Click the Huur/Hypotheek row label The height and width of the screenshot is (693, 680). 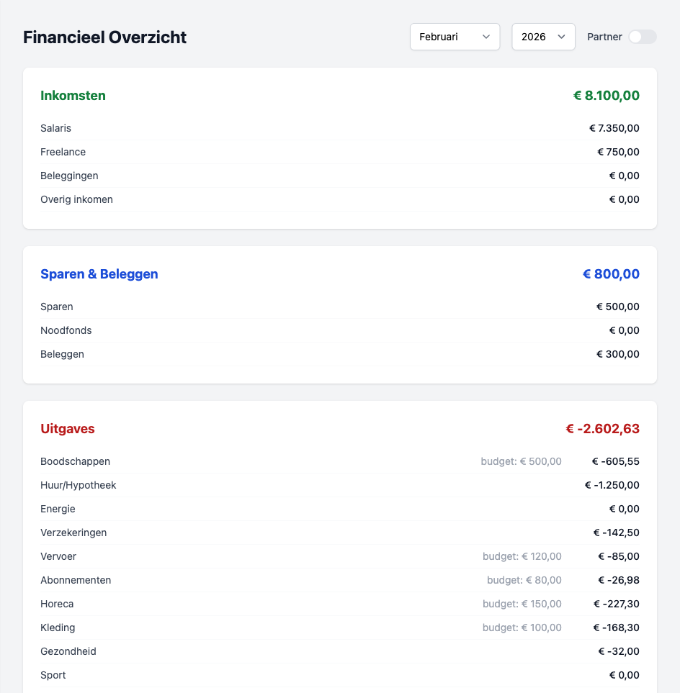tap(79, 485)
